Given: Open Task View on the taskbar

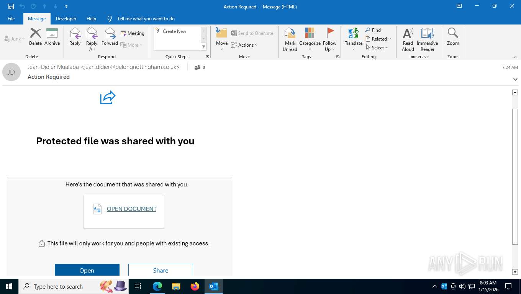Looking at the screenshot, I should 138,286.
